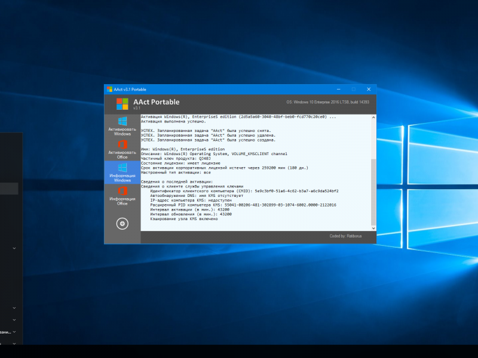This screenshot has height=358, width=478.
Task: Click the 'Интервал обновления (в мин.): 43200' line
Action: click(x=191, y=214)
